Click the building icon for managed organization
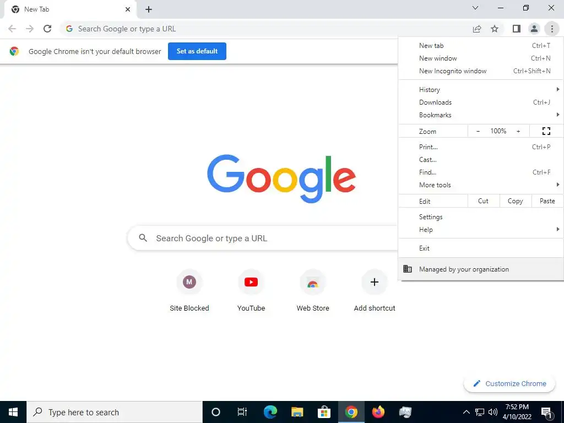 point(408,269)
